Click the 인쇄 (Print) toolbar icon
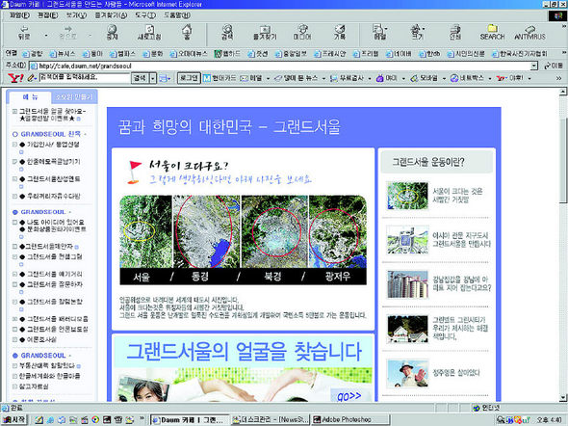Screen dimensions: 568x426 (x=455, y=33)
